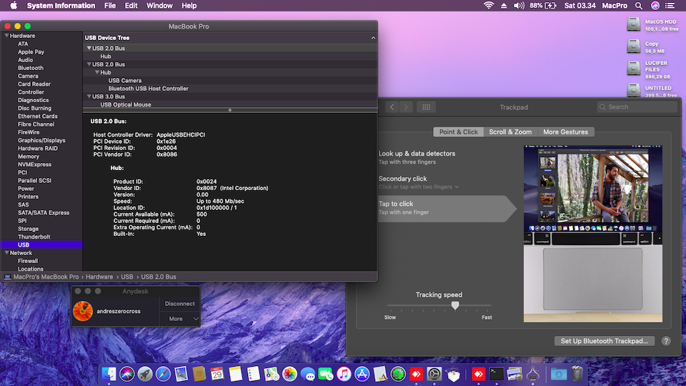Open the File menu
The image size is (686, 386).
110,6
